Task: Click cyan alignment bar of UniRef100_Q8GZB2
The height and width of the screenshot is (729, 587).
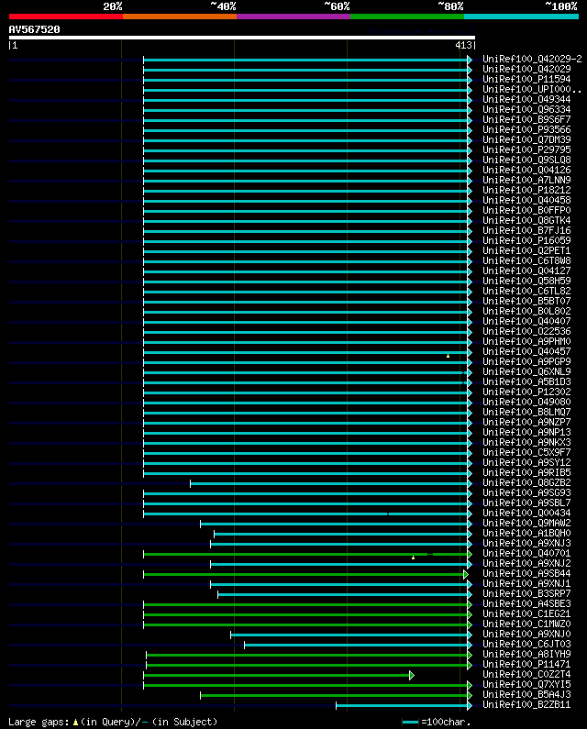Action: [329, 484]
